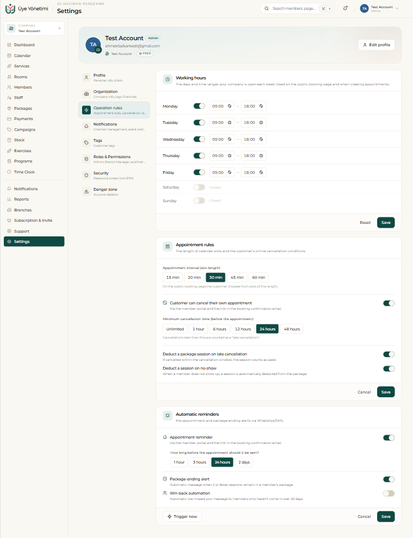Toggle Wednesday working day switch

(199, 139)
